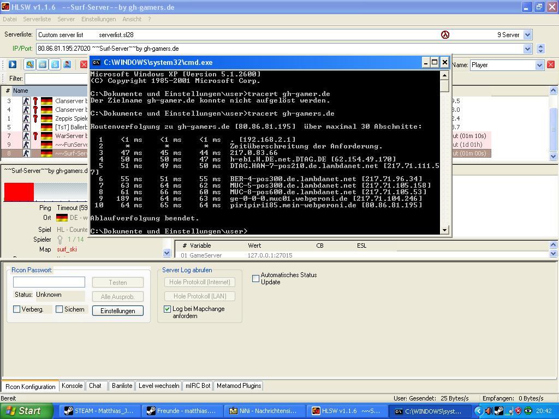Click red key icon on WarServer row
The image size is (559, 419).
(35, 136)
